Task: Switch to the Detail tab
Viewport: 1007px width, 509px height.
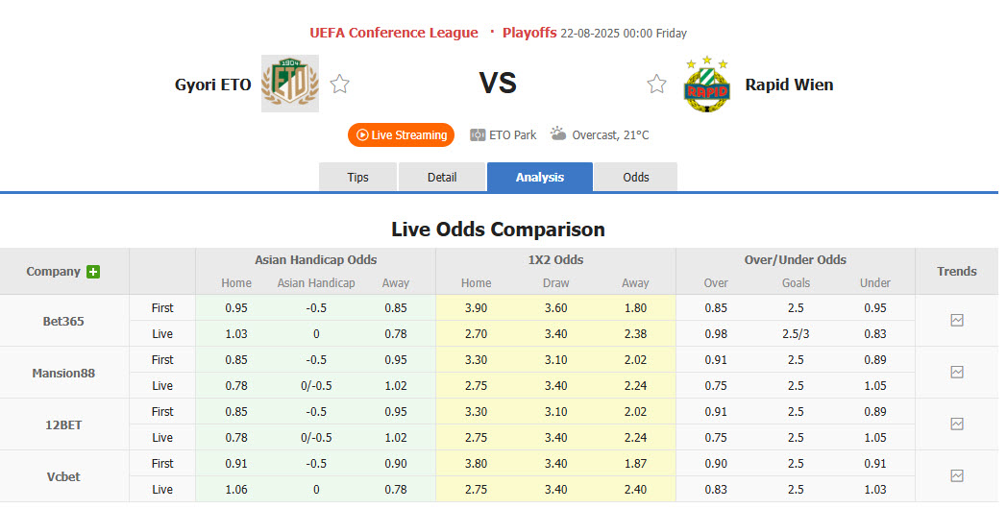Action: pos(442,178)
